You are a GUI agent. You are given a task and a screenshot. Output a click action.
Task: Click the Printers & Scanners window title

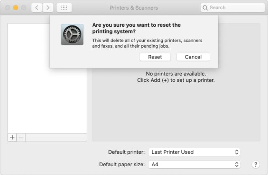[134, 8]
